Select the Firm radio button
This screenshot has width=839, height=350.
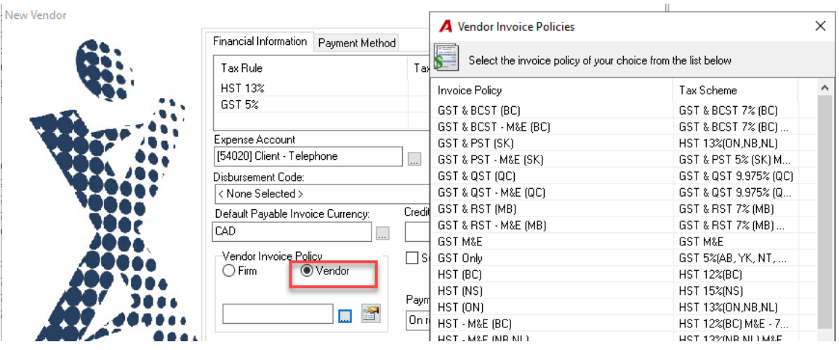click(229, 271)
